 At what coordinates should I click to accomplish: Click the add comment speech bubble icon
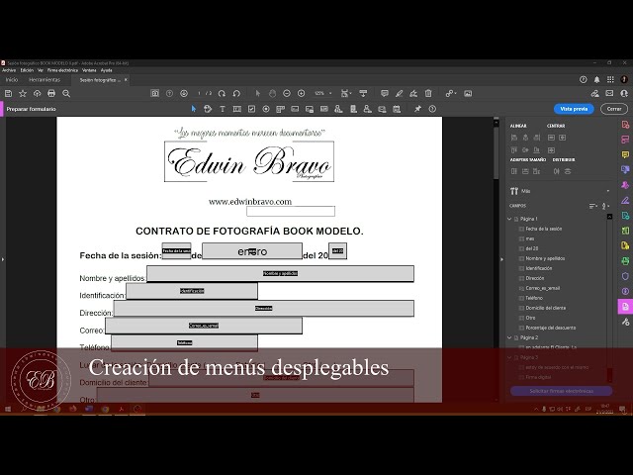(385, 94)
